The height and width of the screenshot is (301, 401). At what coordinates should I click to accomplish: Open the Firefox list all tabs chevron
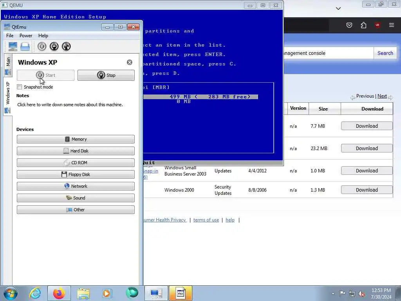pos(338,9)
